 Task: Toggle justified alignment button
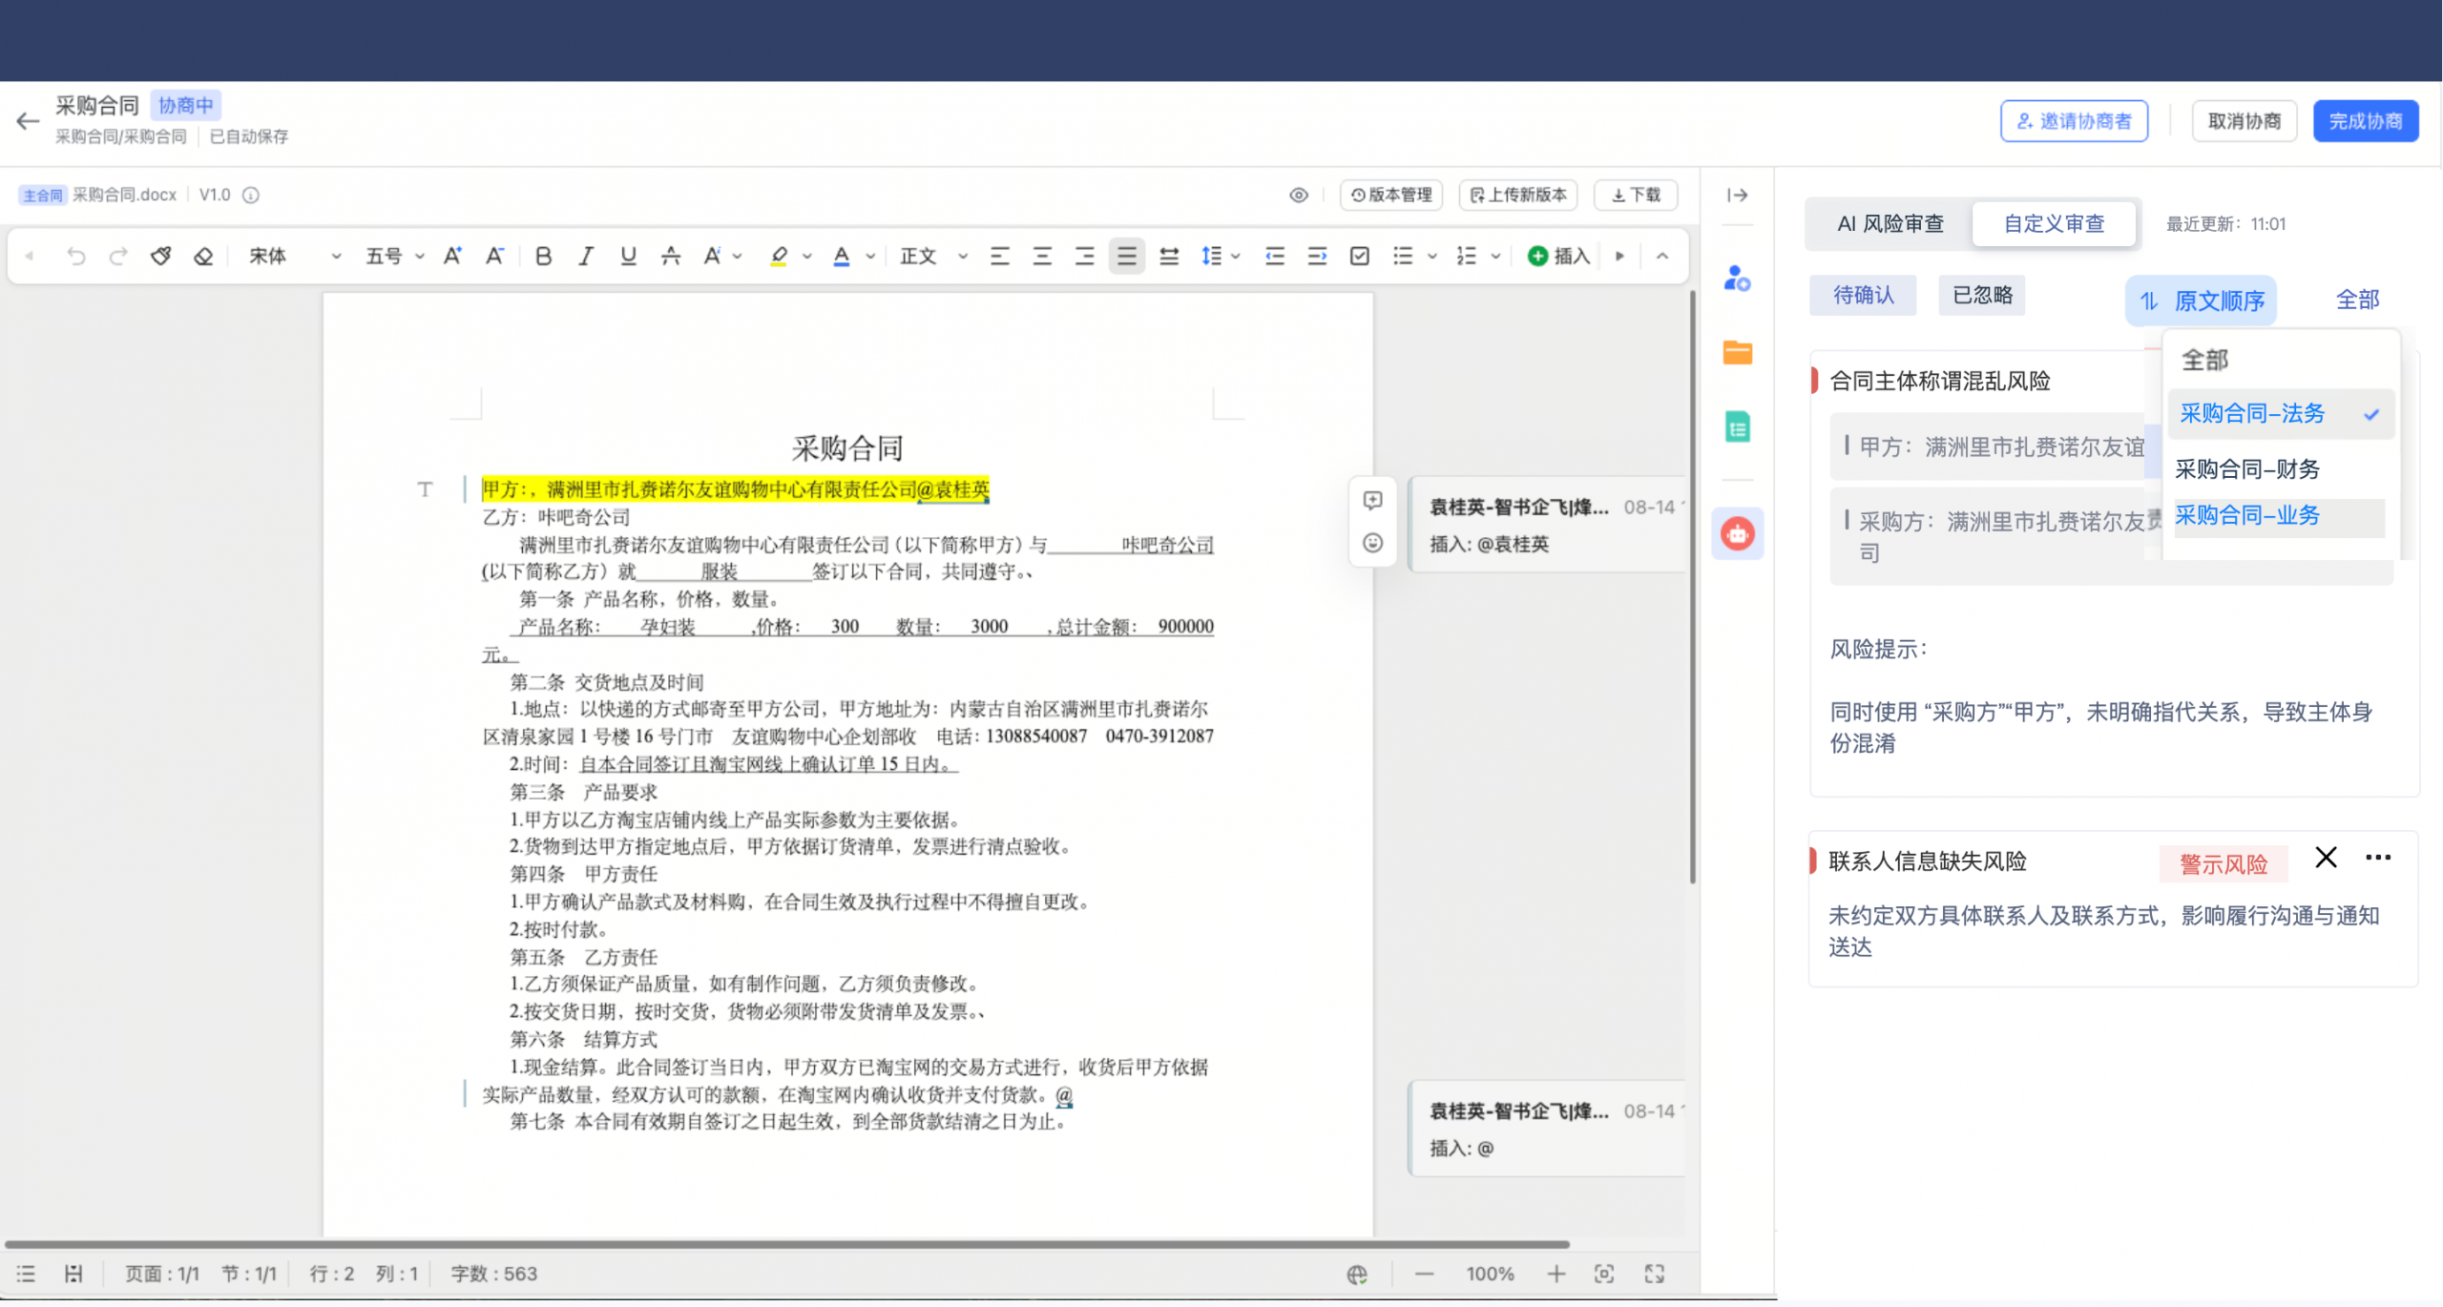tap(1126, 256)
